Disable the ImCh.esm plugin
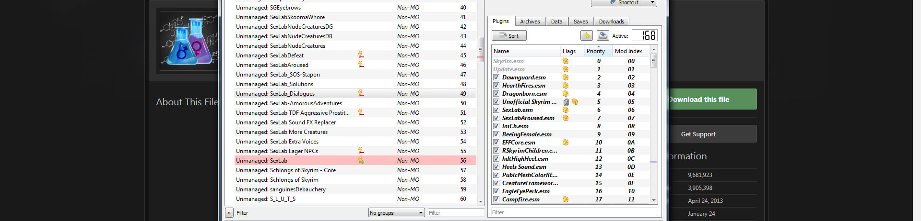 pyautogui.click(x=496, y=126)
